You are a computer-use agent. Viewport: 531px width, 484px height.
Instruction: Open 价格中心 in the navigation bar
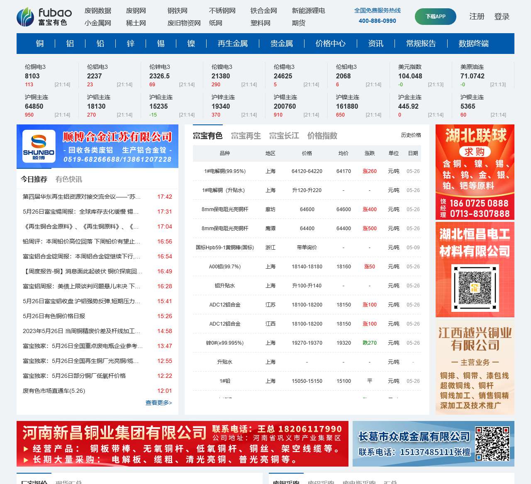coord(331,44)
